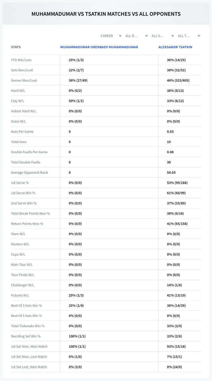
Task: Select the Total Tiebreaks Win % label
Action: (x=28, y=326)
